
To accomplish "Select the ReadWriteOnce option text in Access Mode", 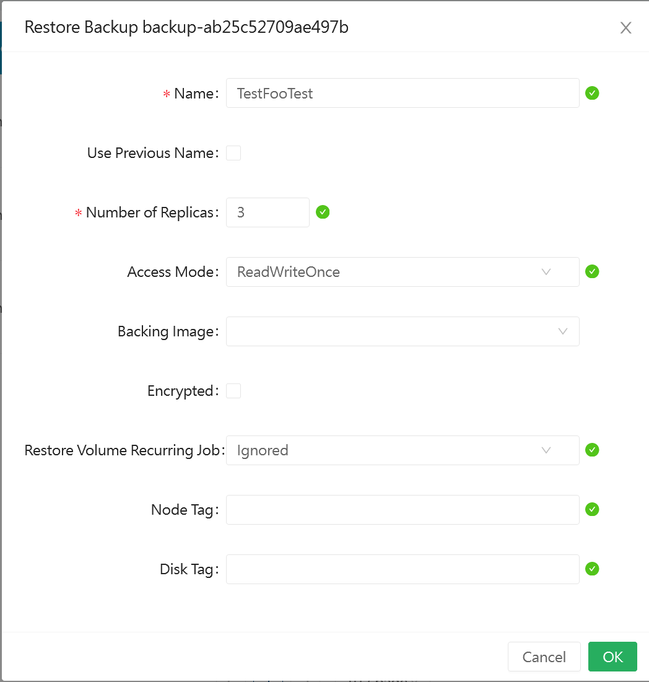I will pyautogui.click(x=287, y=271).
